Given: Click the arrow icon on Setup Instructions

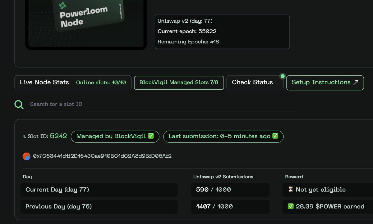Looking at the screenshot, I should (x=356, y=83).
